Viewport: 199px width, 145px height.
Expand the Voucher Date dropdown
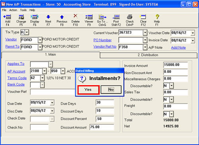(193, 33)
